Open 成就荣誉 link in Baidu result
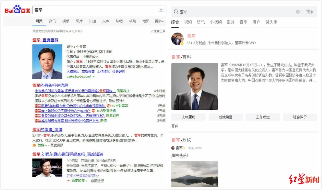The width and height of the screenshot is (322, 190). 88,71
